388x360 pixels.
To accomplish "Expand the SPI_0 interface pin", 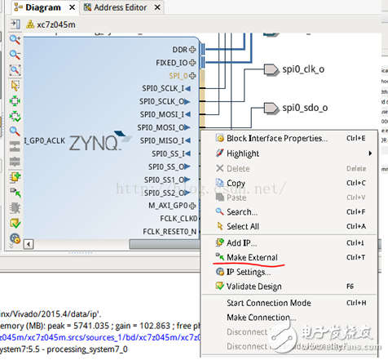I will click(x=192, y=76).
